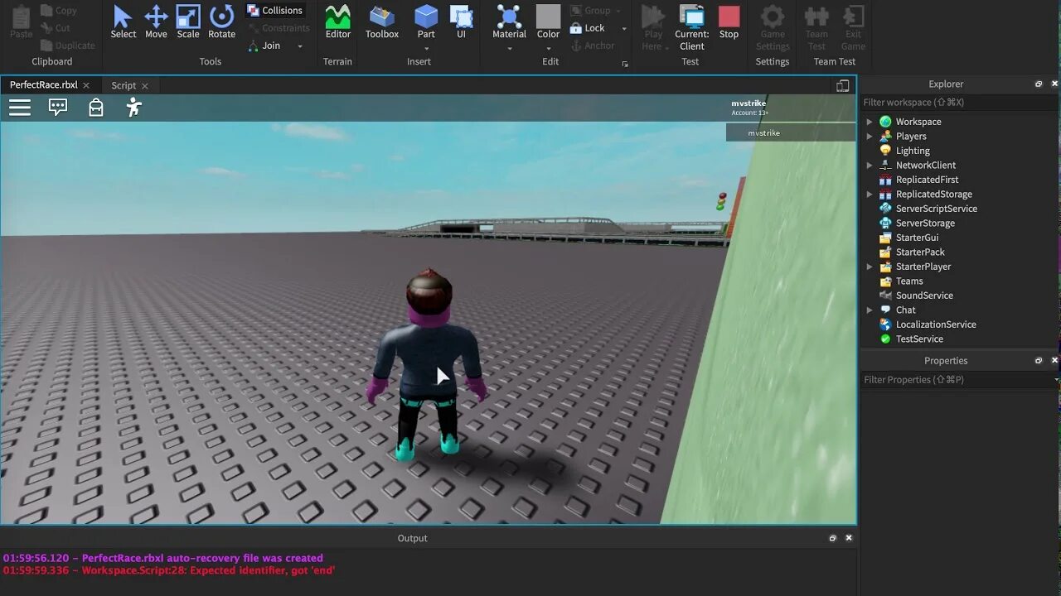
Task: Close the Script tab
Action: tap(145, 85)
